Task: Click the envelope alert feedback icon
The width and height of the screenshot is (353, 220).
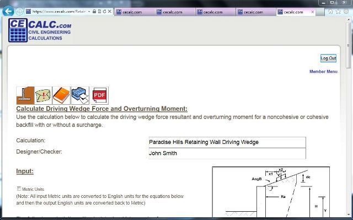Action: [43, 95]
